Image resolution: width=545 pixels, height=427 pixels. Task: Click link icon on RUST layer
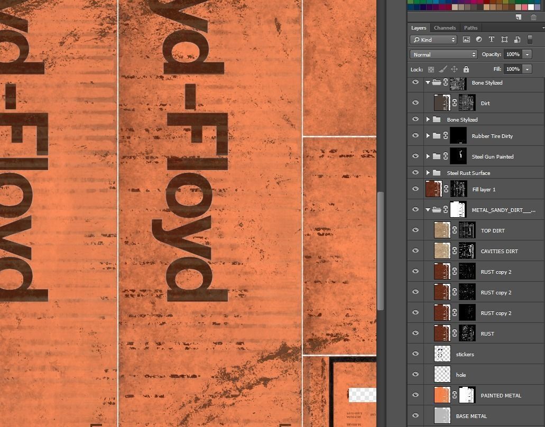pyautogui.click(x=455, y=333)
